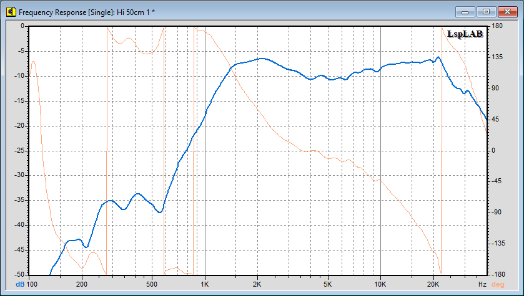Click the '135' degree scale label

tap(498, 57)
